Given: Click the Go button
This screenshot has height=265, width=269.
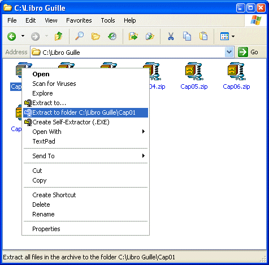Looking at the screenshot, I should click(x=248, y=52).
